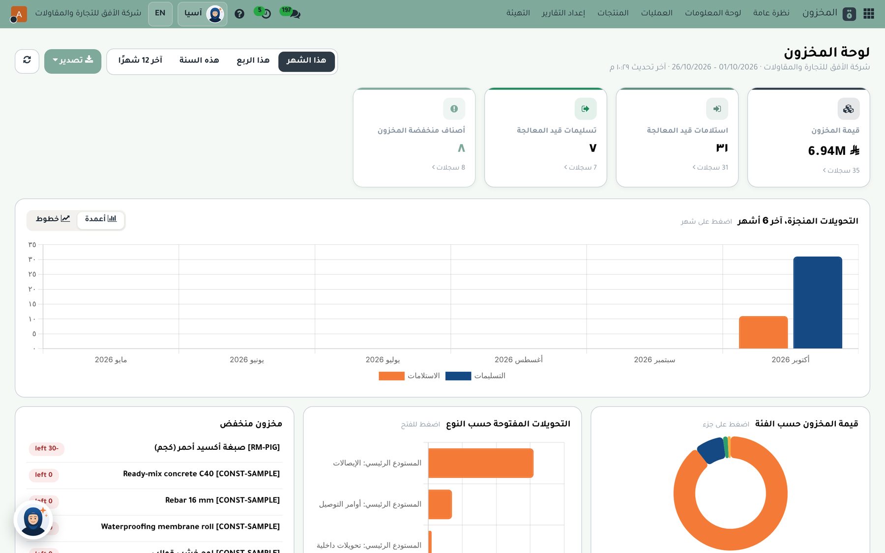Screen dimensions: 885x553
Task: Open the إعداد التقارير menu
Action: [563, 13]
